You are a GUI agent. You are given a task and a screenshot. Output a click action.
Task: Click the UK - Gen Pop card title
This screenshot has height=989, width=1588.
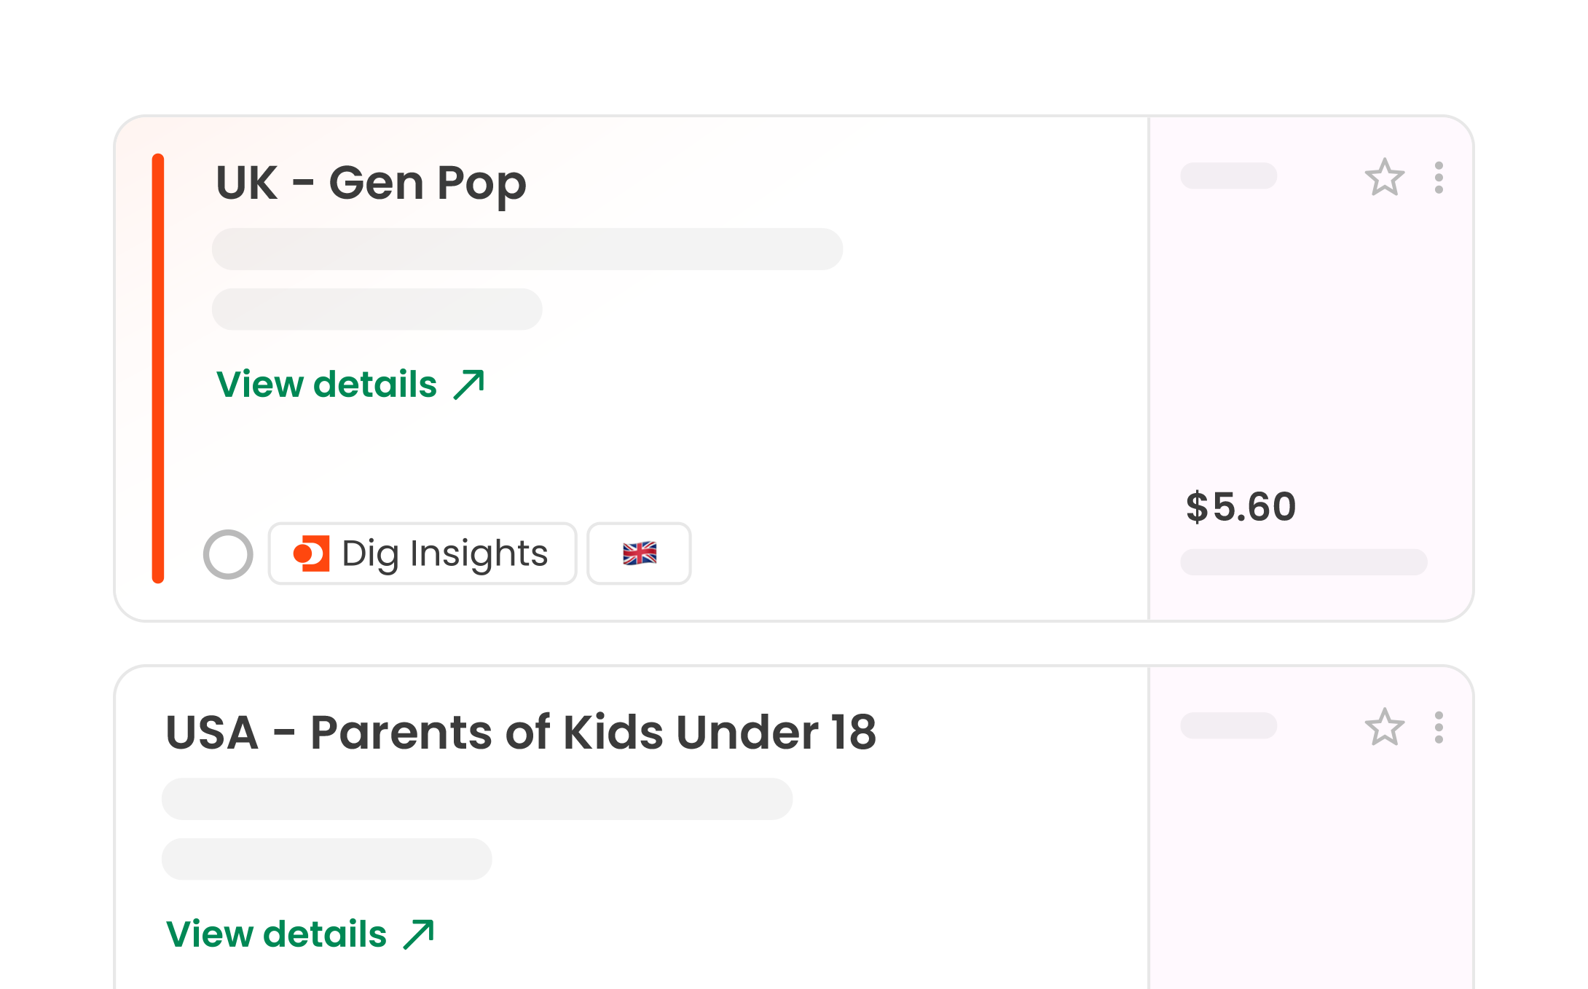(x=371, y=183)
